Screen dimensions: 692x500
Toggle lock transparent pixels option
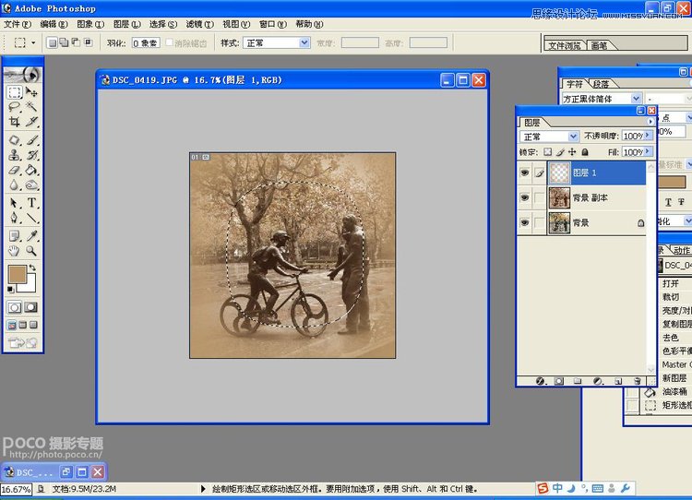point(548,152)
